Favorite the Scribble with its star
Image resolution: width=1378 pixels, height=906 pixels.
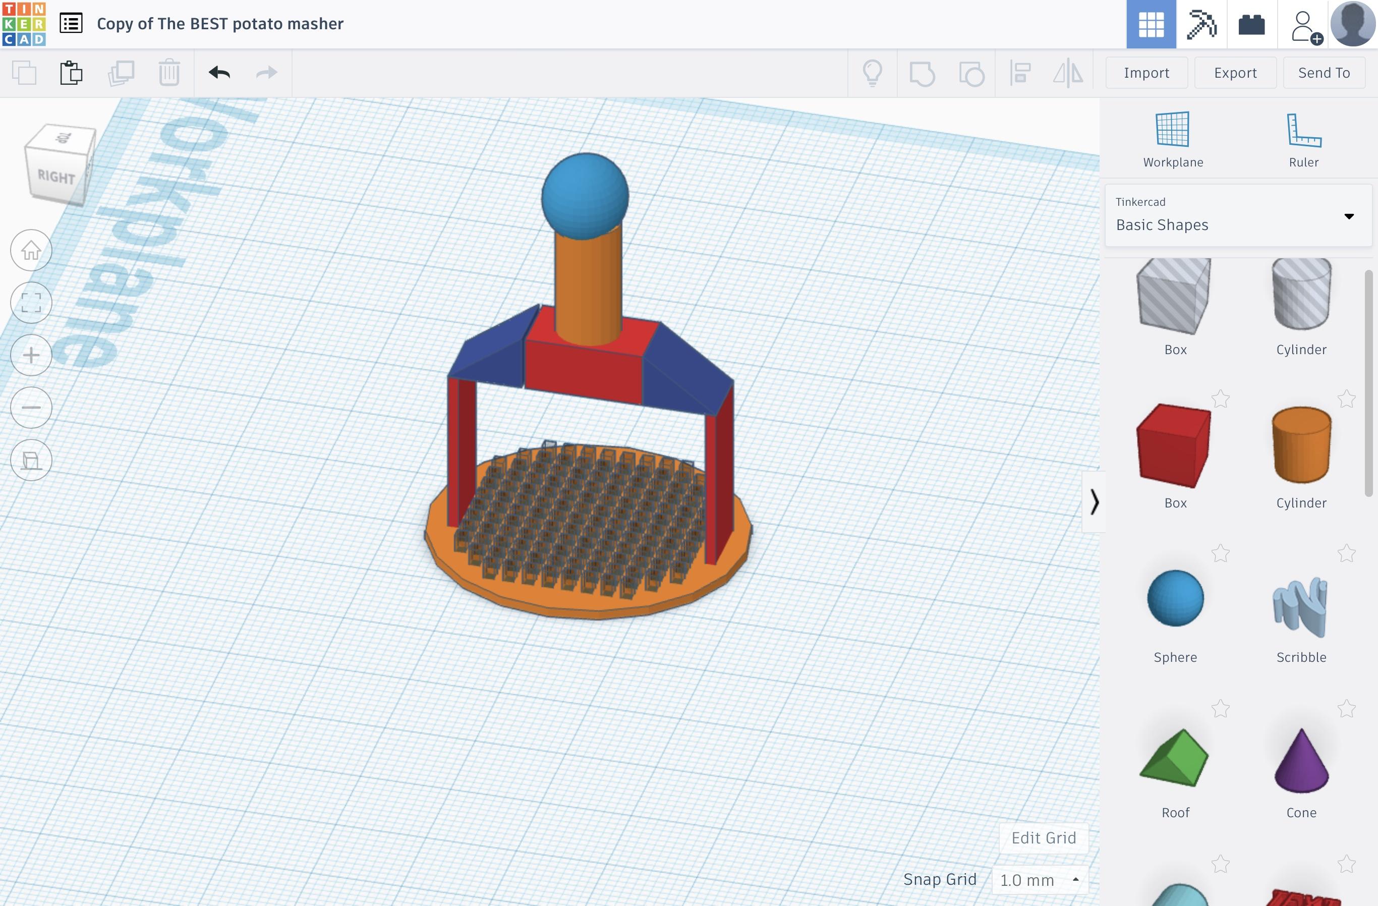coord(1346,553)
